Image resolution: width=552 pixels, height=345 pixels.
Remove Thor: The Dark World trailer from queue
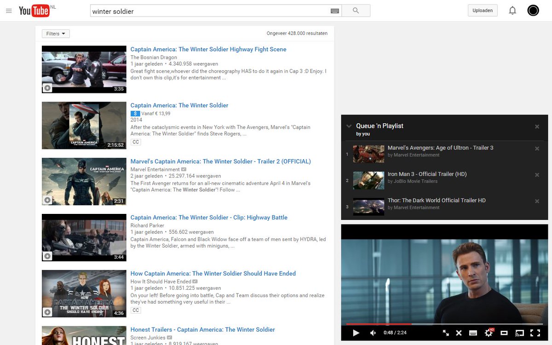point(537,201)
